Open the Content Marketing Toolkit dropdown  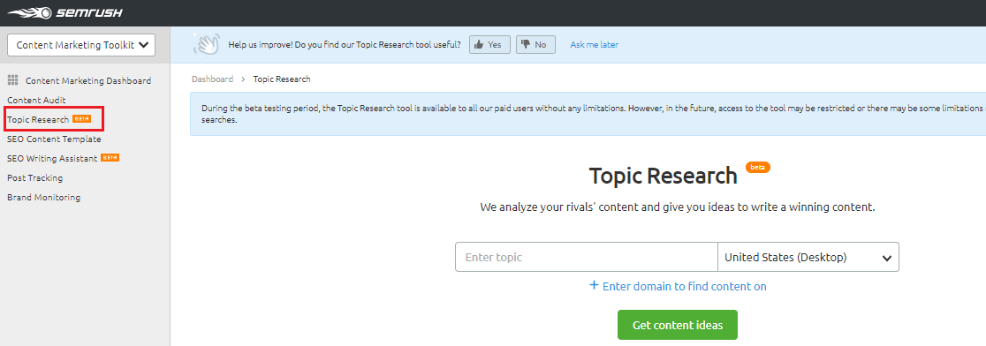coord(81,45)
